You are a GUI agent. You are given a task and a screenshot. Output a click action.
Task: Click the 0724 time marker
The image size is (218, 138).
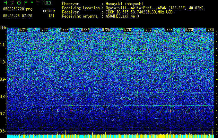coord(85,30)
